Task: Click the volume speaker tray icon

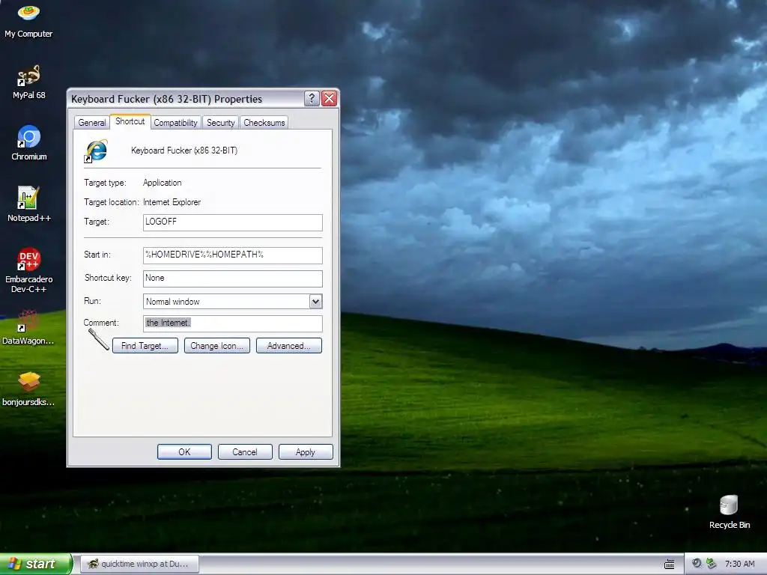Action: pyautogui.click(x=697, y=564)
